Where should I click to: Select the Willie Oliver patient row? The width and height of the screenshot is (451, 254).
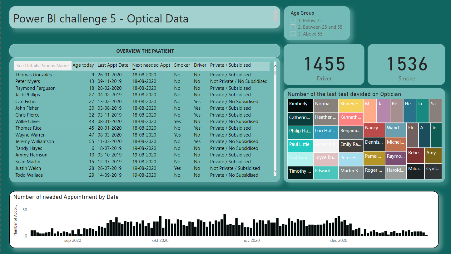[142, 122]
